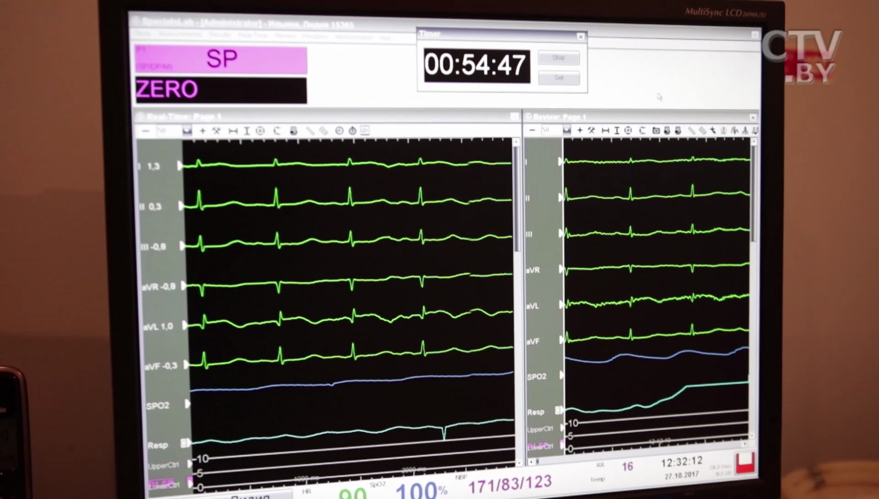Close the Timer window
The image size is (879, 499).
pyautogui.click(x=581, y=37)
